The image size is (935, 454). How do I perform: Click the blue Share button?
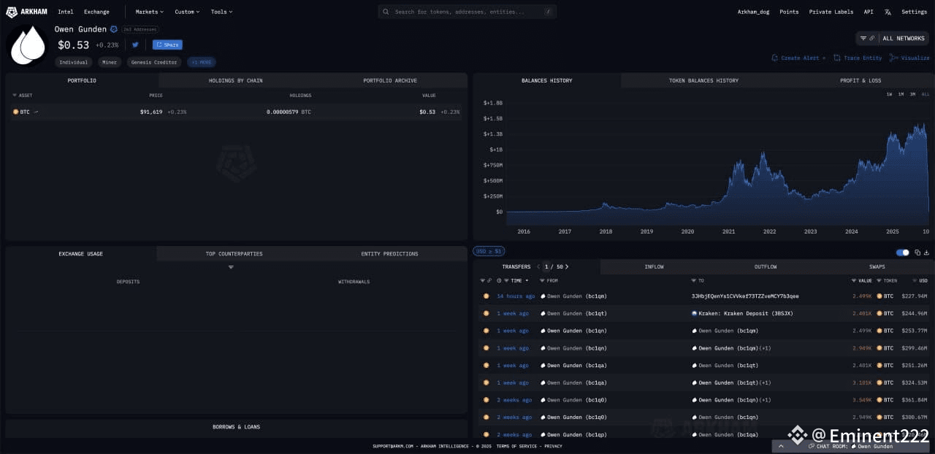click(167, 45)
